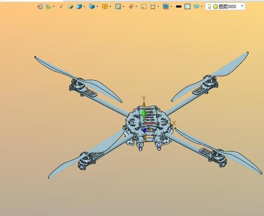Expand the arrow beside blue shaded cube

[x=85, y=7]
